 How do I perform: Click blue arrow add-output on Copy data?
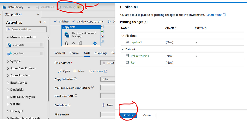tap(95, 43)
